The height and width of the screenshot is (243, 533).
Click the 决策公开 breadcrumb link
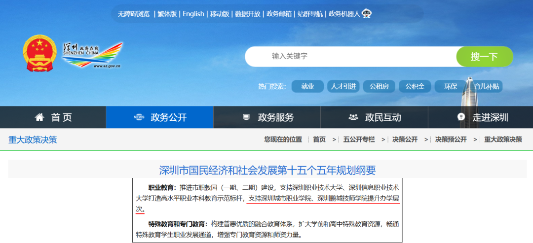point(405,139)
